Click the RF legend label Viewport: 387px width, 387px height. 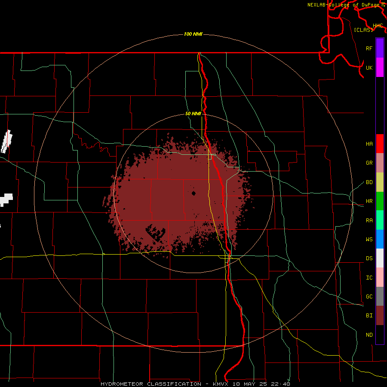[x=369, y=48]
